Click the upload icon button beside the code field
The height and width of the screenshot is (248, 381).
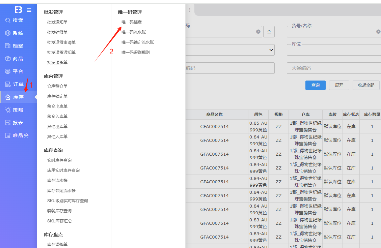click(x=269, y=32)
